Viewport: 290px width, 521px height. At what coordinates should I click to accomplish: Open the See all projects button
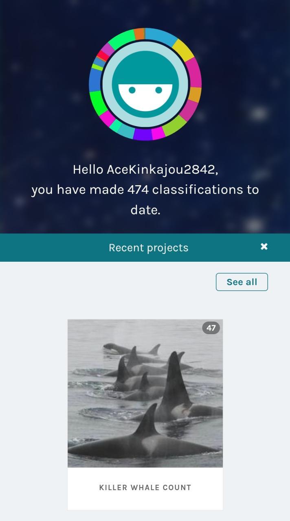pyautogui.click(x=242, y=282)
